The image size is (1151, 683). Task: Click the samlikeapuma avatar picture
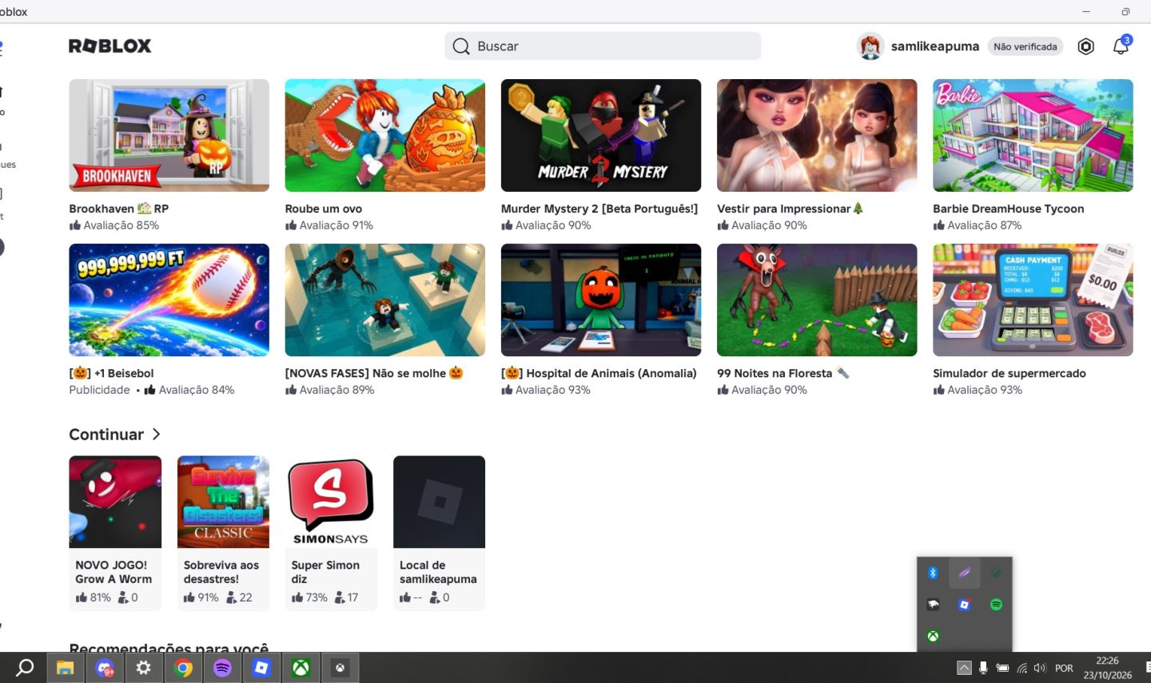click(870, 46)
